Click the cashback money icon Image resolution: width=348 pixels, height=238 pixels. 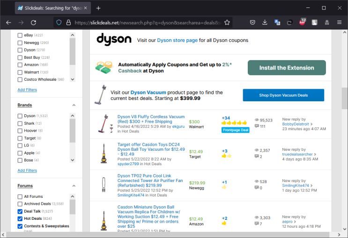tap(104, 68)
